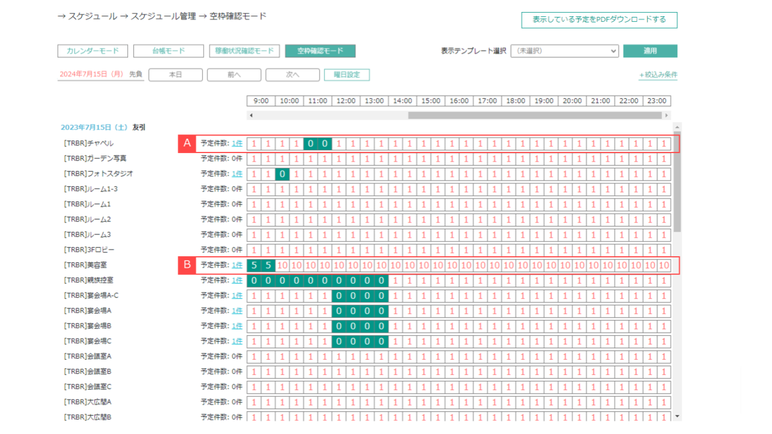Image resolution: width=772 pixels, height=434 pixels.
Task: Click the 適用 apply button
Action: coord(650,51)
